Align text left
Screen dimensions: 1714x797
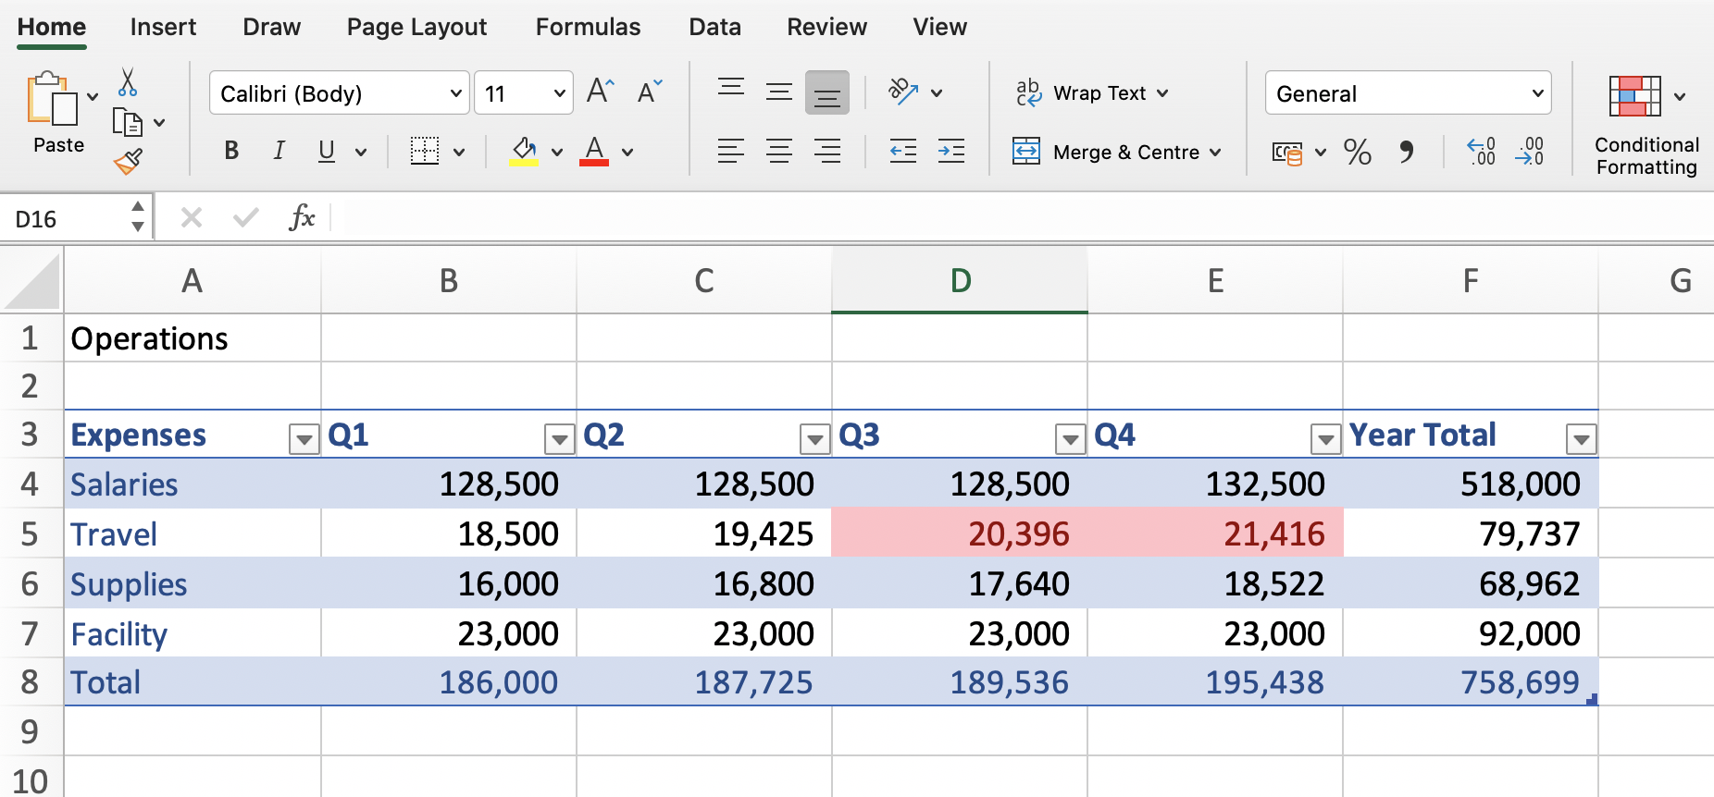(731, 151)
